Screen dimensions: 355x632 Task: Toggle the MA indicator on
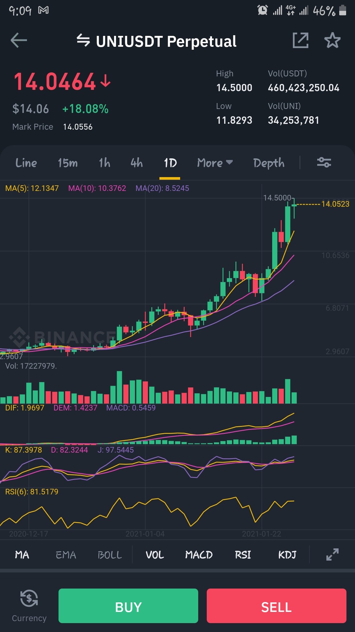click(x=22, y=555)
